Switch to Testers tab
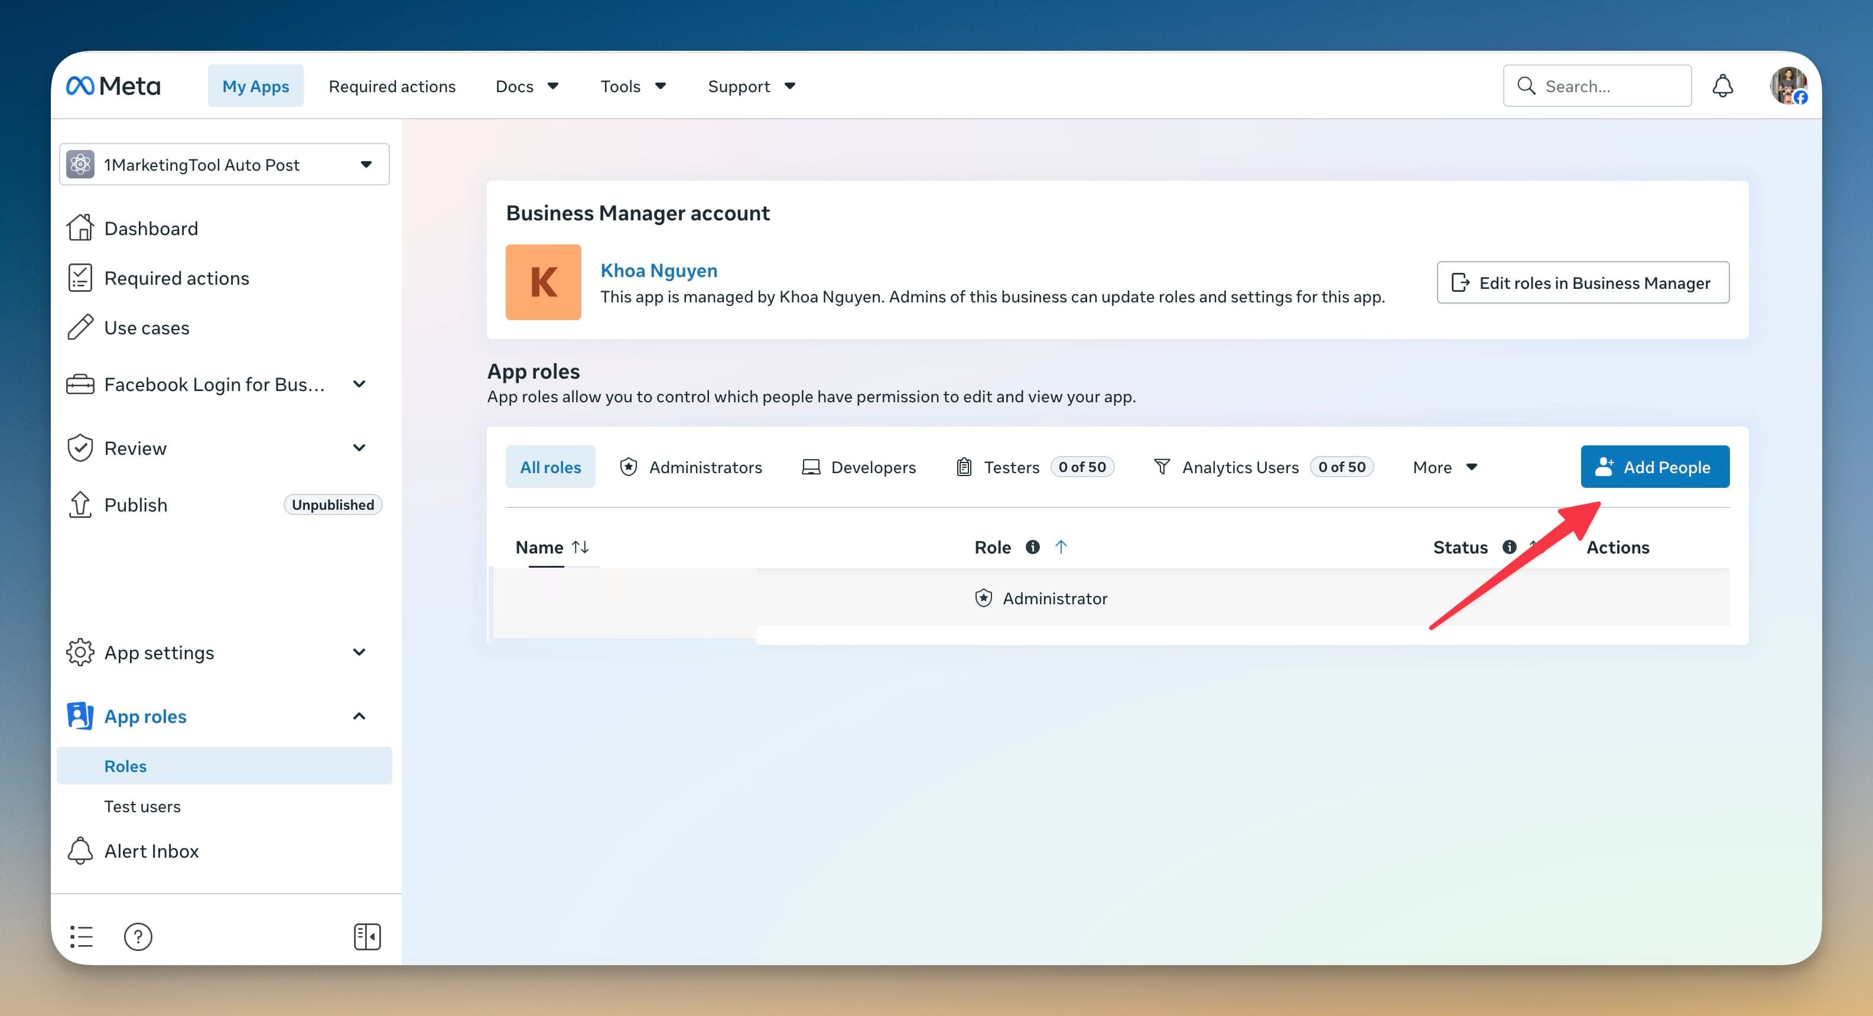The image size is (1873, 1016). coord(1035,467)
